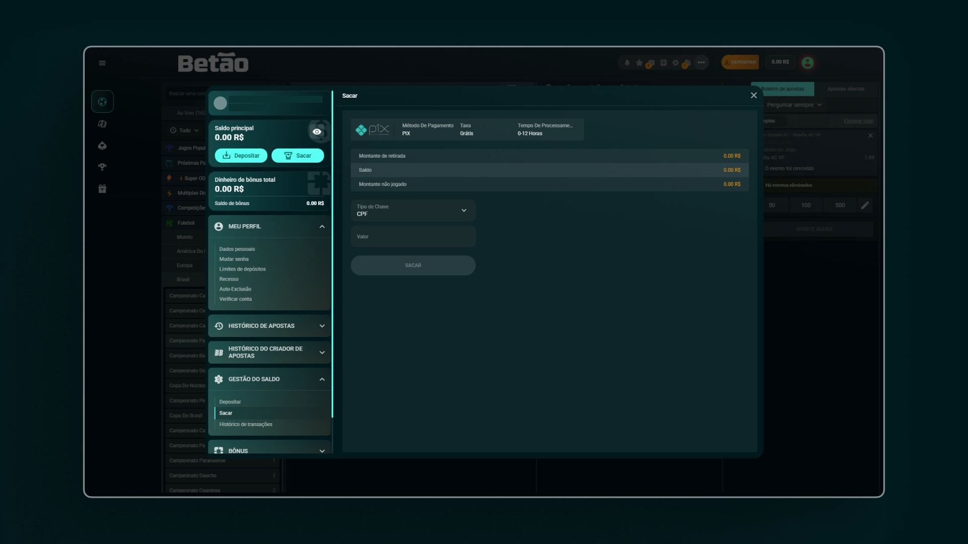Close the Sacar modal dialog
968x544 pixels.
tap(754, 96)
